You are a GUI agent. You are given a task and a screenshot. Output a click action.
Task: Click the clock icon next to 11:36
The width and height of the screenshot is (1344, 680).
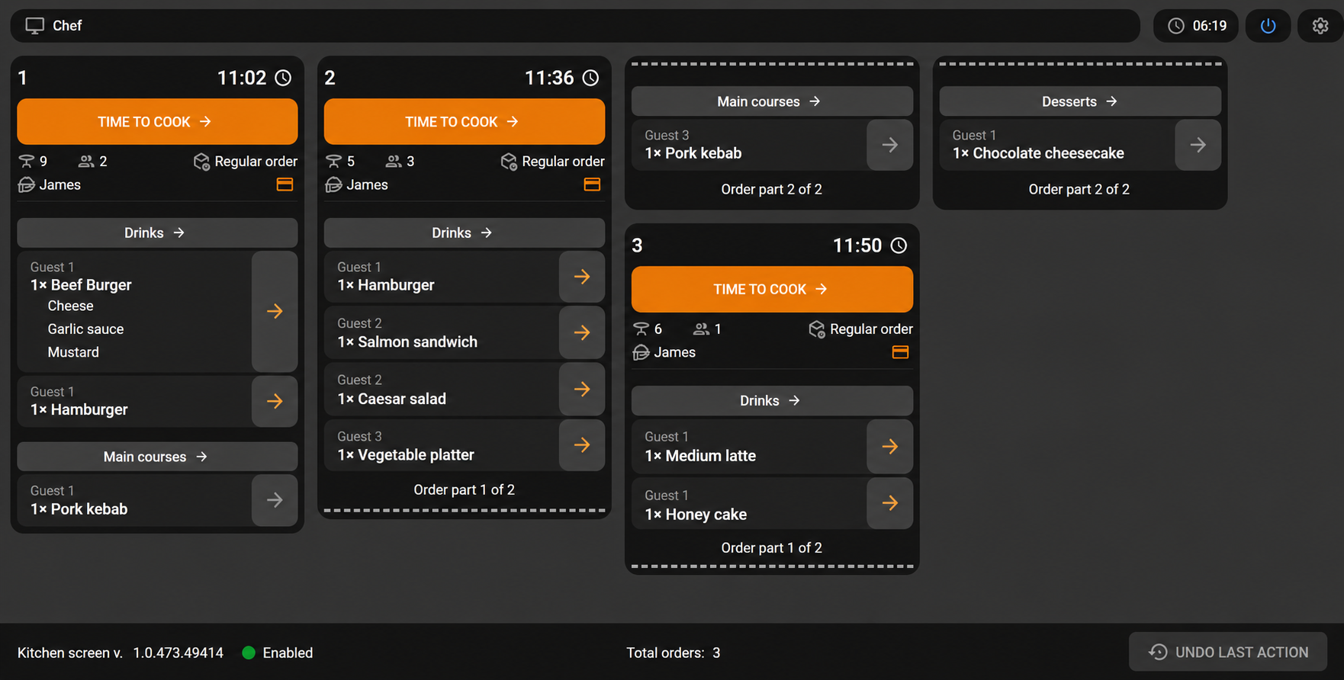click(591, 78)
